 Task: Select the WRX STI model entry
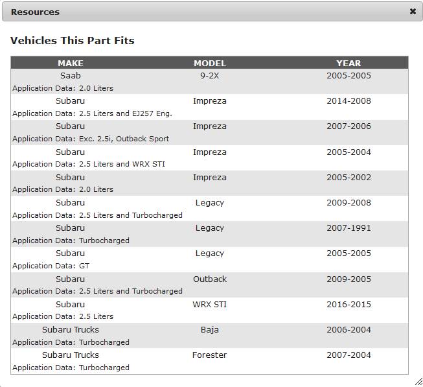(x=210, y=305)
